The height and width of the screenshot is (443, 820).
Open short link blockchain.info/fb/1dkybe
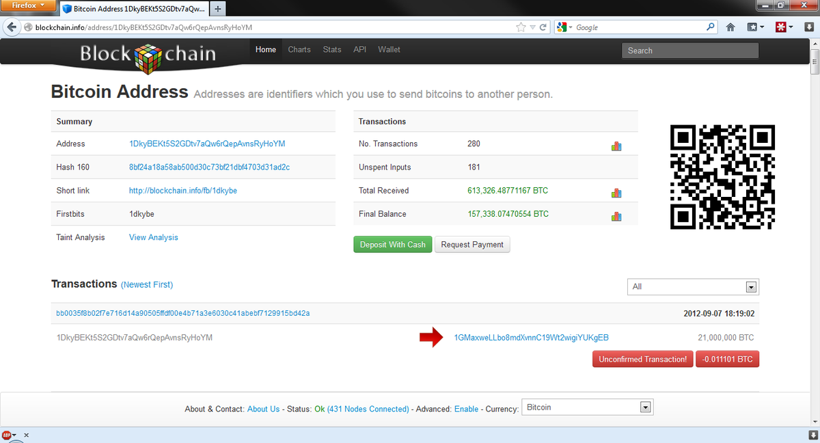(183, 191)
